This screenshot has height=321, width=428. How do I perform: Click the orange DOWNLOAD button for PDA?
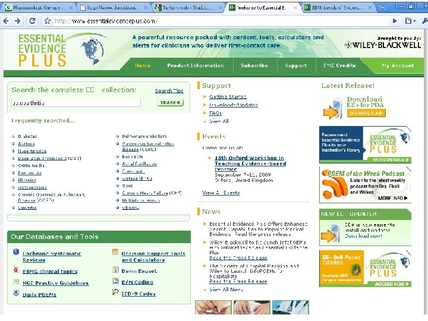tap(366, 113)
